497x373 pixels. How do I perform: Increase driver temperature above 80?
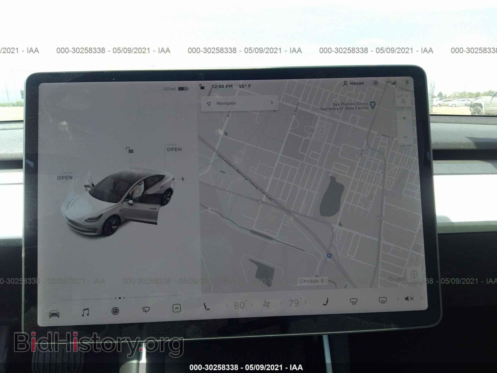tap(251, 305)
